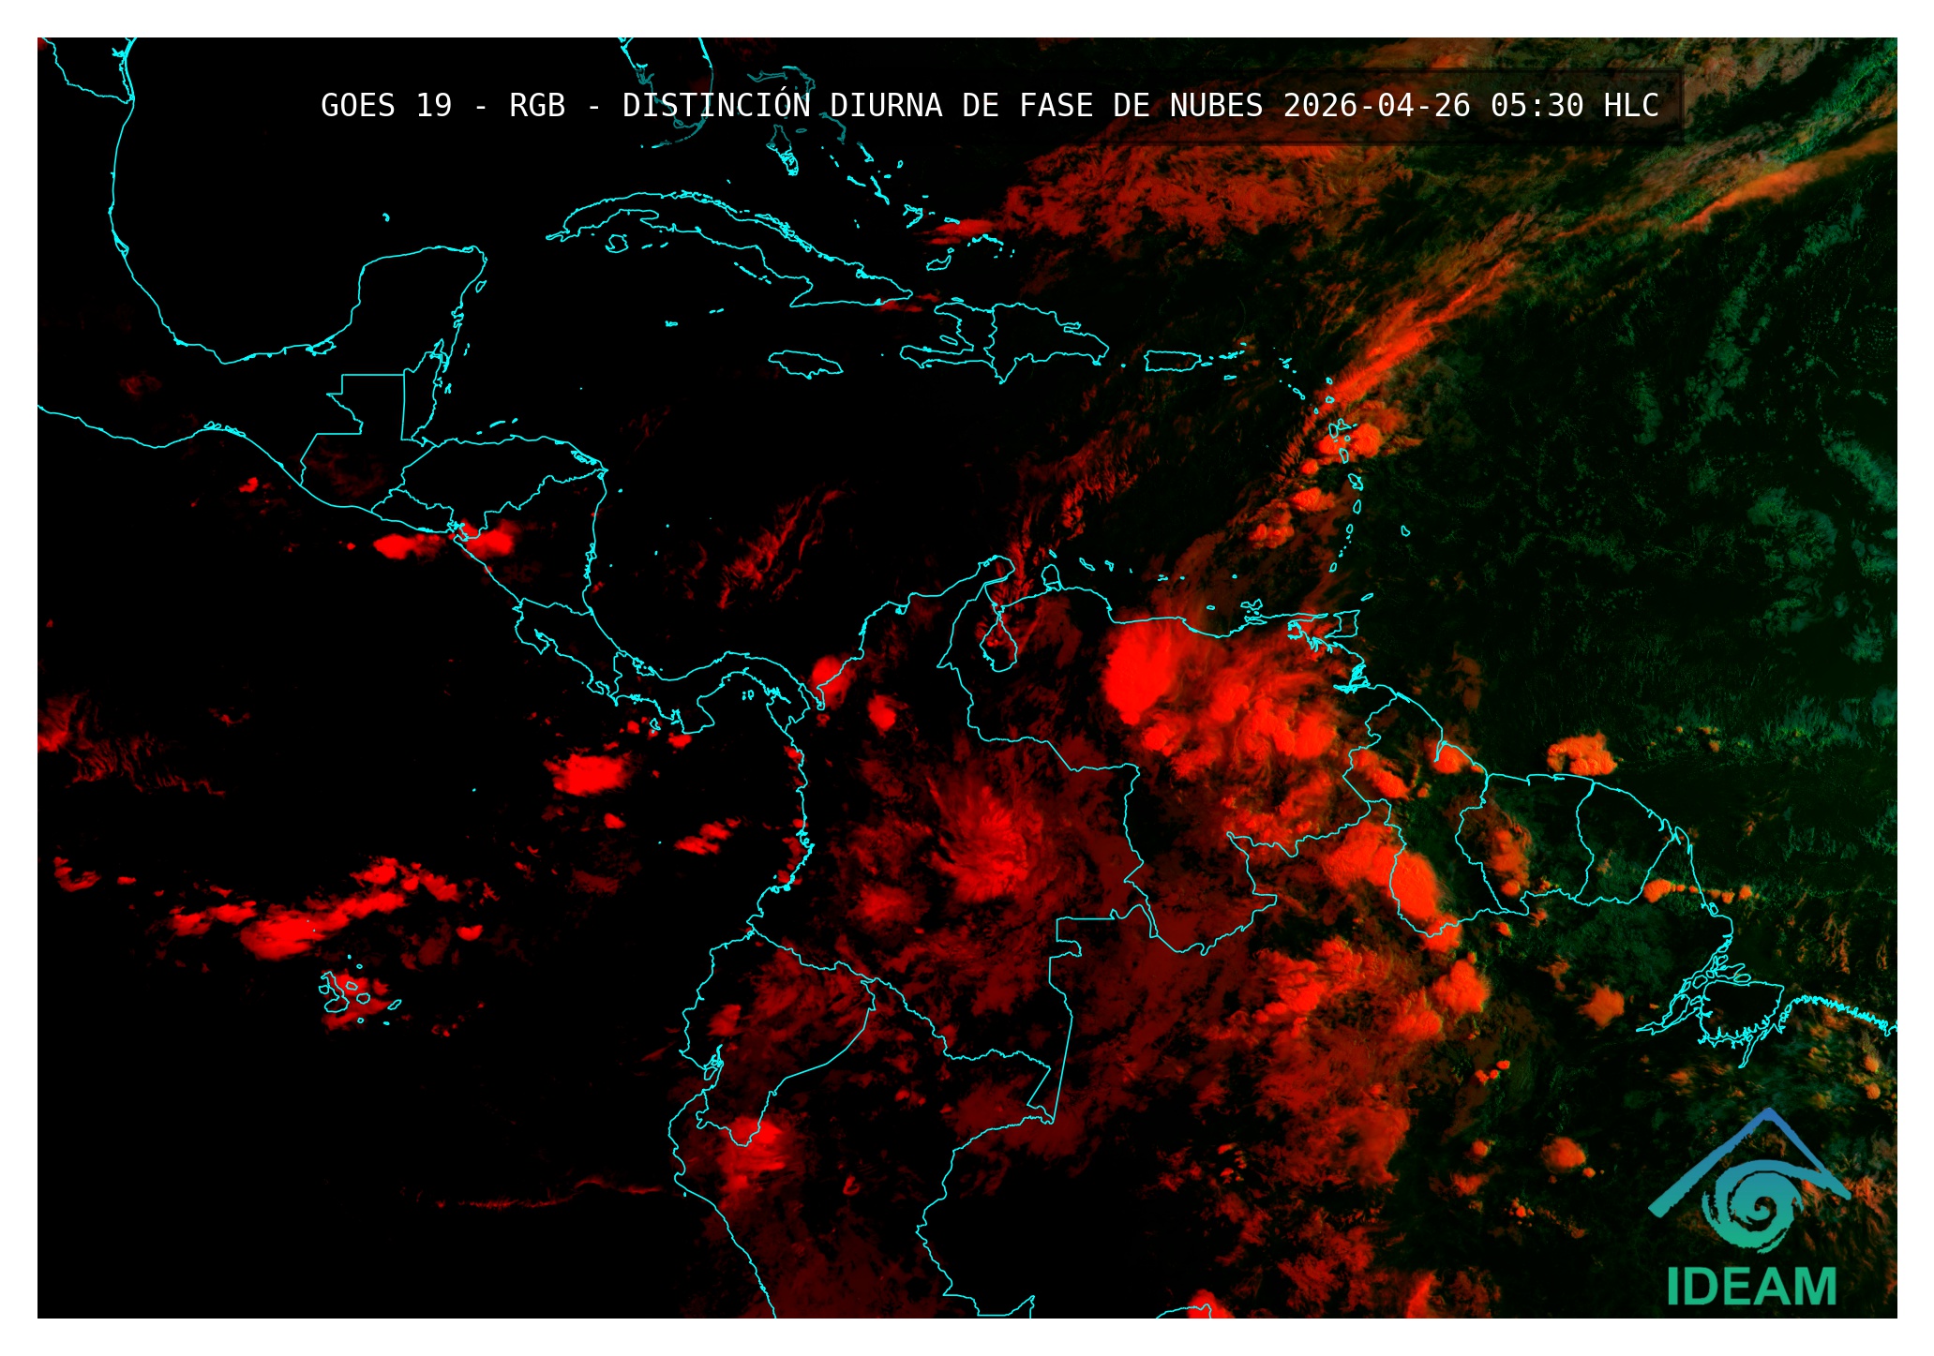
Task: Click the 05:30 HLC time stamp
Action: click(x=1574, y=106)
